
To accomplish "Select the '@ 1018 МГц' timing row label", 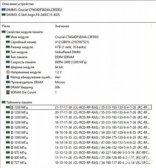I will (19, 142).
